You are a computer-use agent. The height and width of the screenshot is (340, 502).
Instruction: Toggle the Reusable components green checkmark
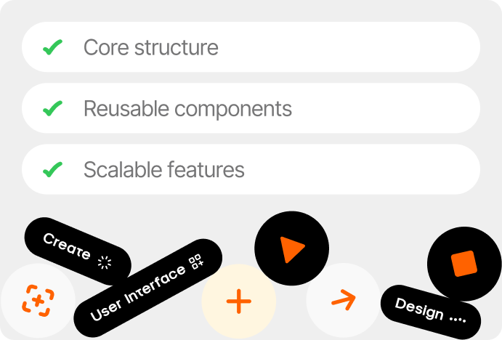pos(52,109)
